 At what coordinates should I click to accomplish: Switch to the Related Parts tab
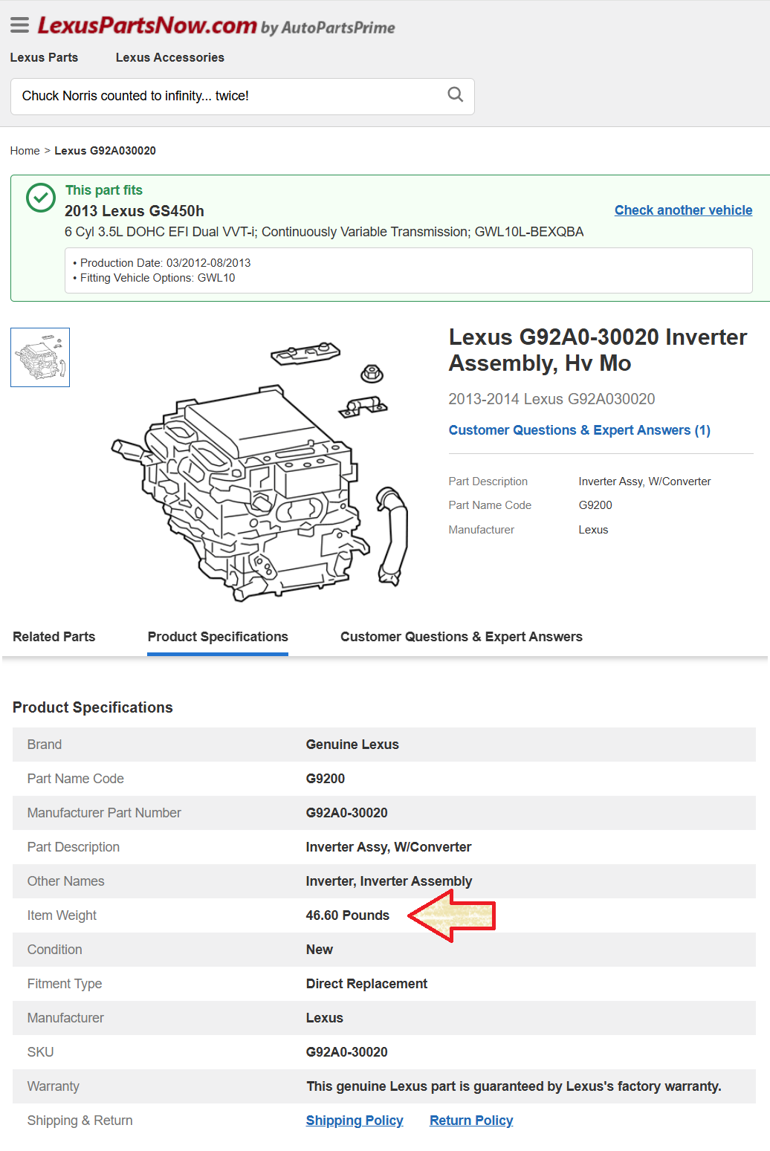[54, 637]
